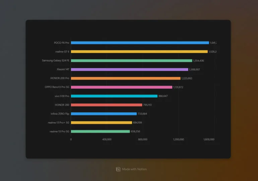Click the POCO F6 Pro blue bar
The width and height of the screenshot is (258, 181).
pyautogui.click(x=140, y=43)
